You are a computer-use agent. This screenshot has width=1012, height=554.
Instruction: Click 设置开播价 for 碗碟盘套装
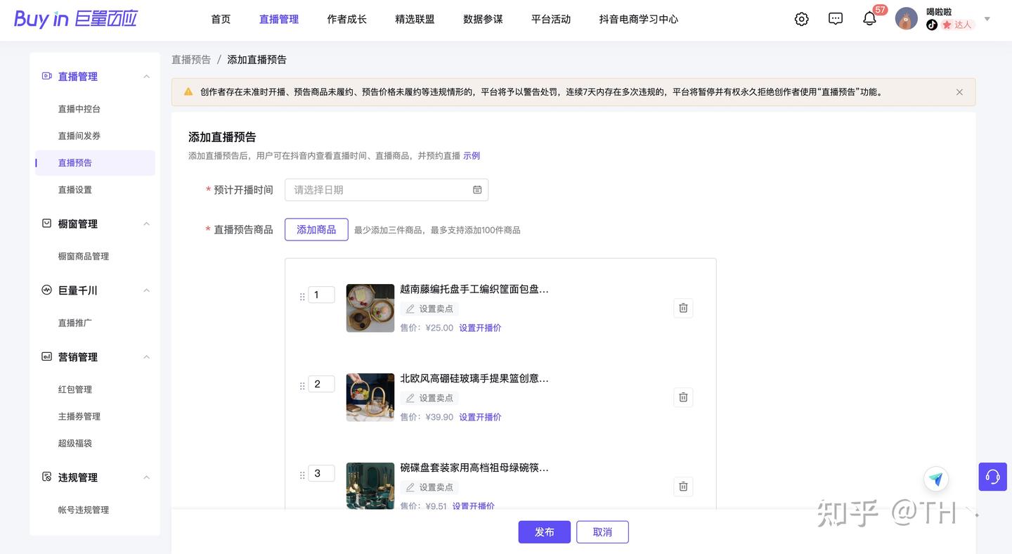(x=474, y=505)
